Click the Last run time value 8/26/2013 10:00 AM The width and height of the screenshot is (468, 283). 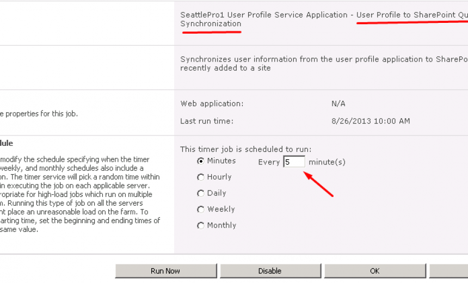point(371,121)
